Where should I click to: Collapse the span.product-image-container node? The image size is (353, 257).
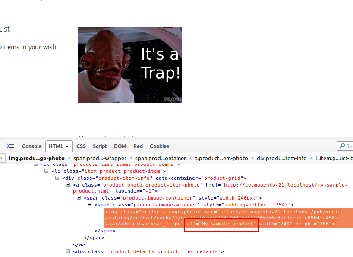[78, 198]
